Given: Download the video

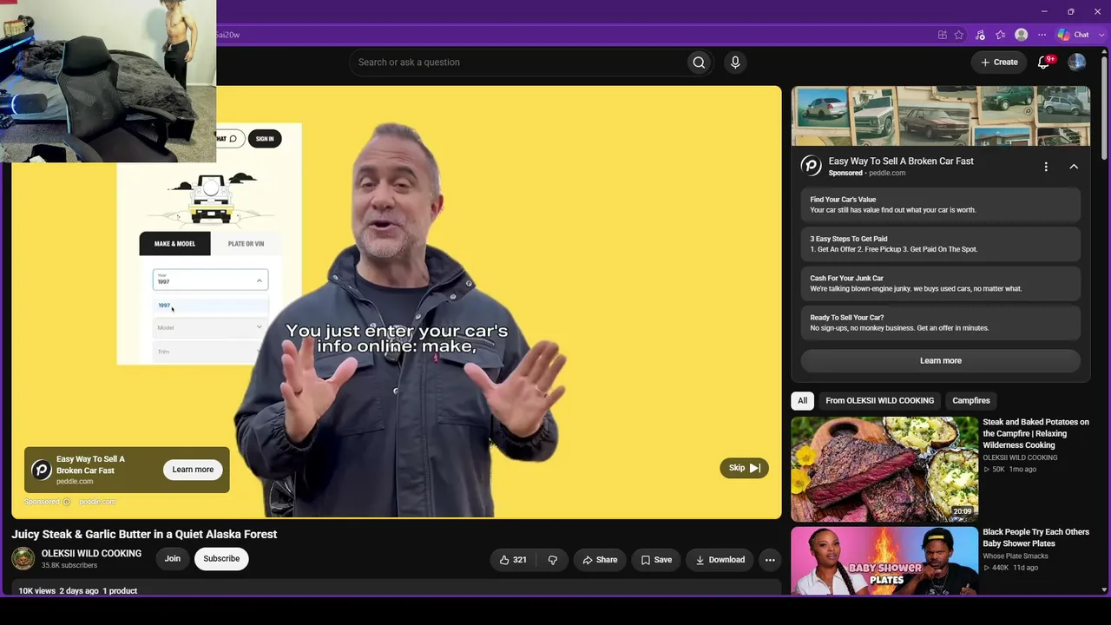Looking at the screenshot, I should (720, 560).
